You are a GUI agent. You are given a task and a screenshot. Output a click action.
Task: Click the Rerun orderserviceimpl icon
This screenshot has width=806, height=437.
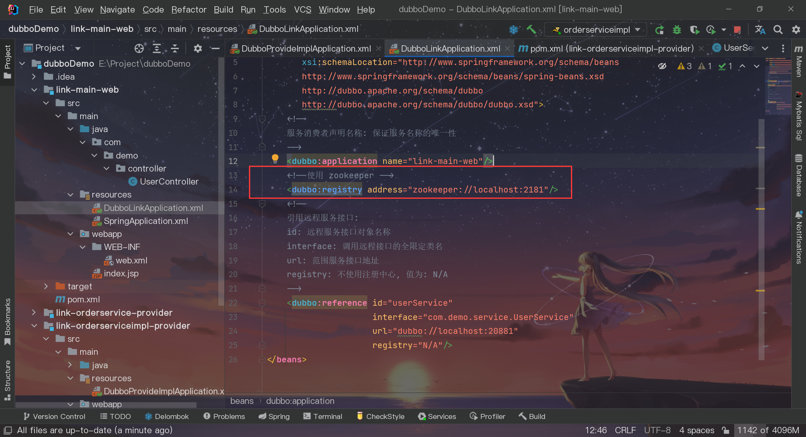(659, 29)
